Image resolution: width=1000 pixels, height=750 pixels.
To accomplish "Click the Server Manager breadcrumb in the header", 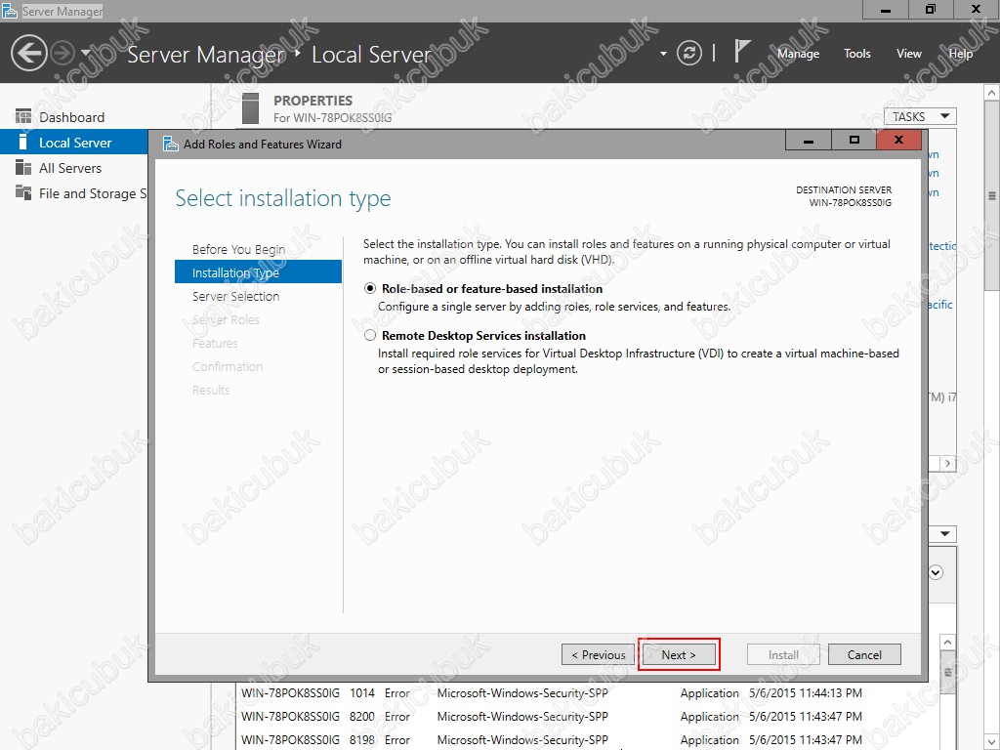I will pyautogui.click(x=206, y=55).
